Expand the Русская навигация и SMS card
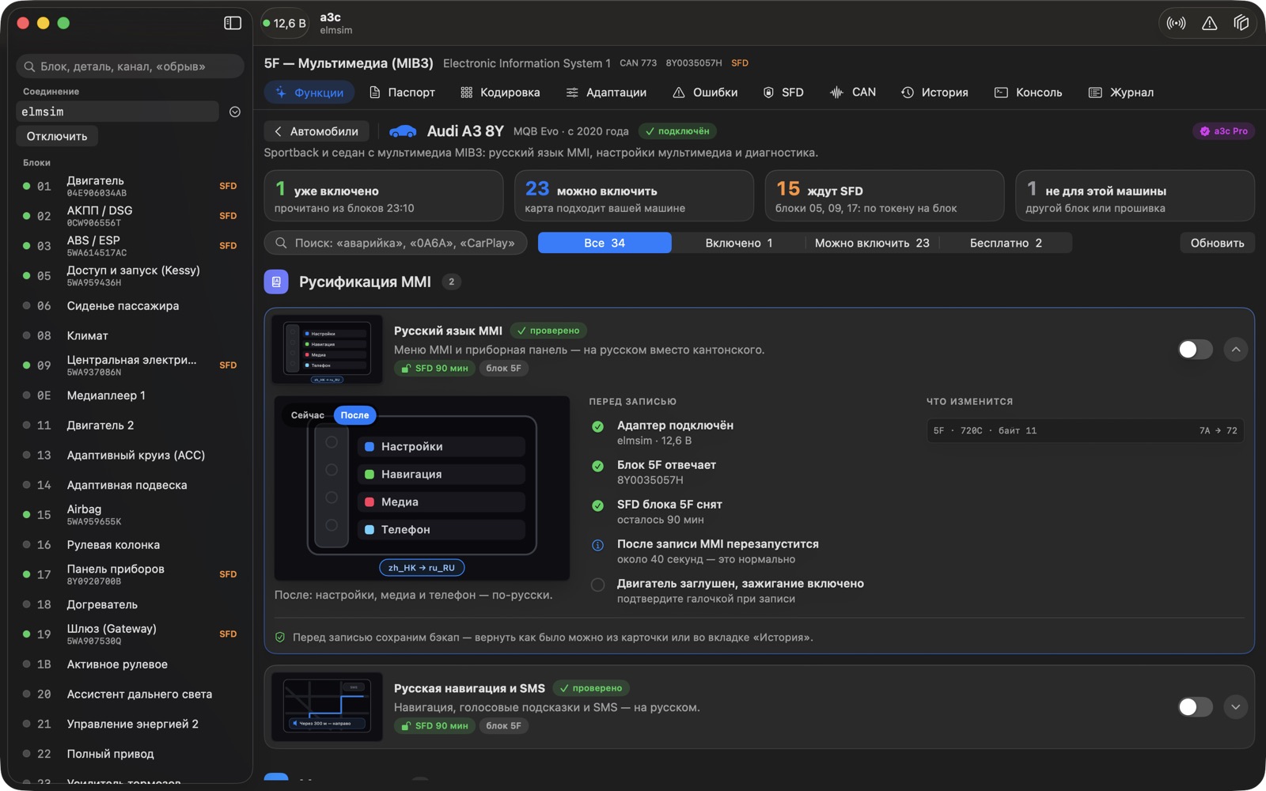This screenshot has width=1266, height=791. point(1236,707)
